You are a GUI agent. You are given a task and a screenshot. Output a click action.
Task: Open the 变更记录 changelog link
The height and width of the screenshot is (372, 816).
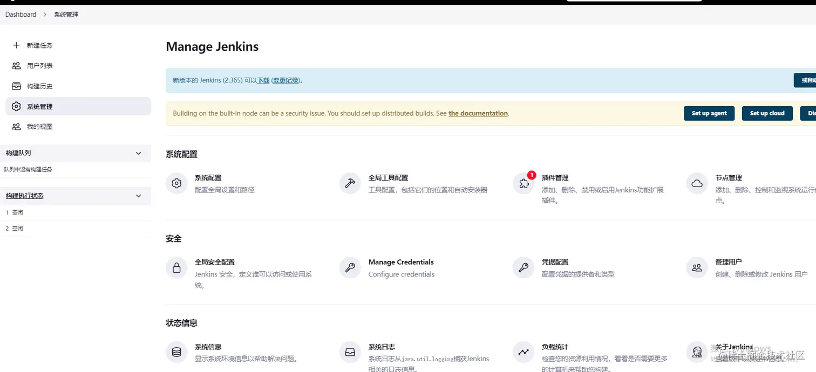pos(285,80)
